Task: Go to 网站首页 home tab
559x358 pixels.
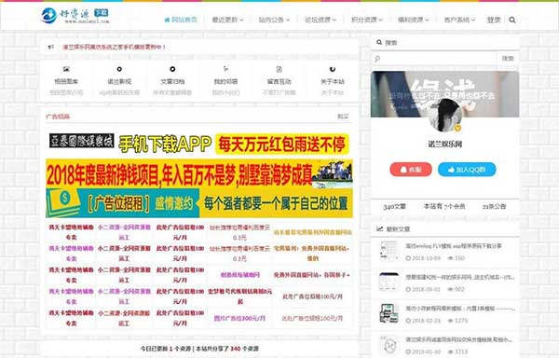Action: [x=181, y=20]
